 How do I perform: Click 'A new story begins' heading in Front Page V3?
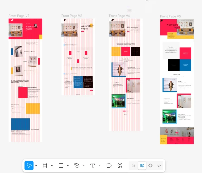pos(87,27)
